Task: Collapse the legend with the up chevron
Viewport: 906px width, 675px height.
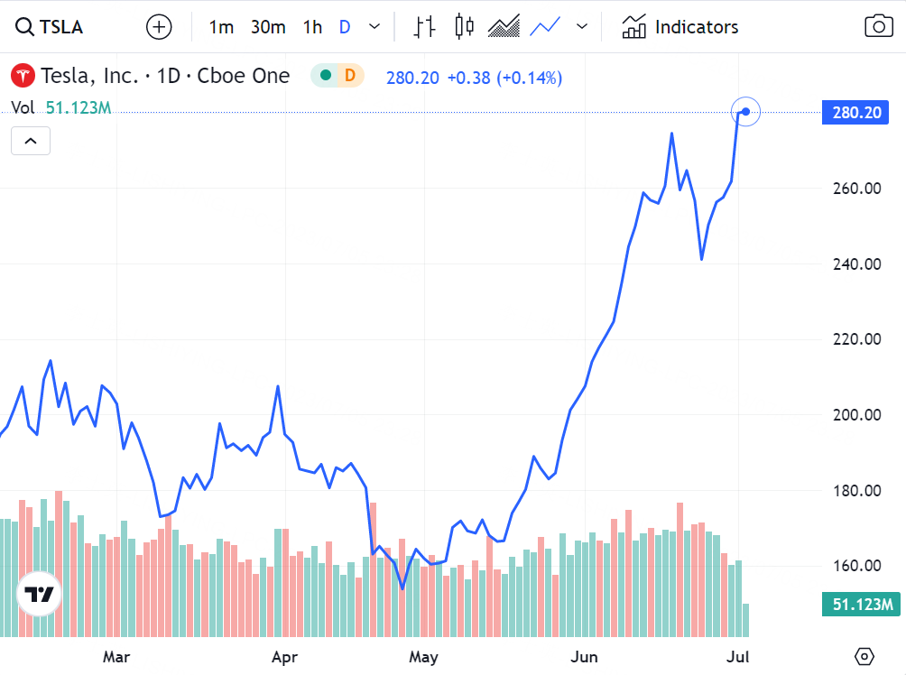Action: click(30, 141)
